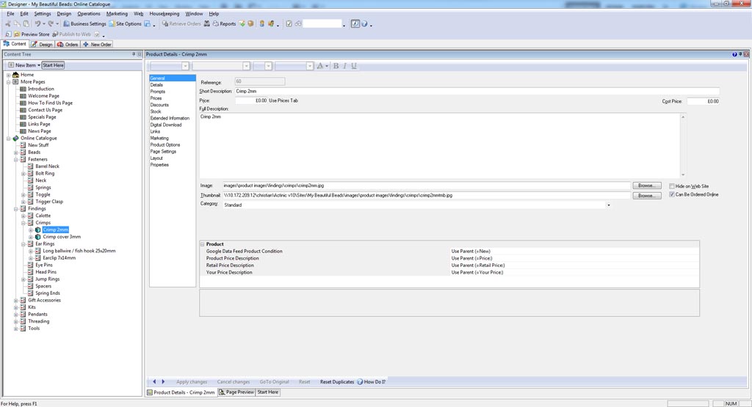Viewport: 752px width, 407px height.
Task: Open Reports from the toolbar
Action: 224,23
